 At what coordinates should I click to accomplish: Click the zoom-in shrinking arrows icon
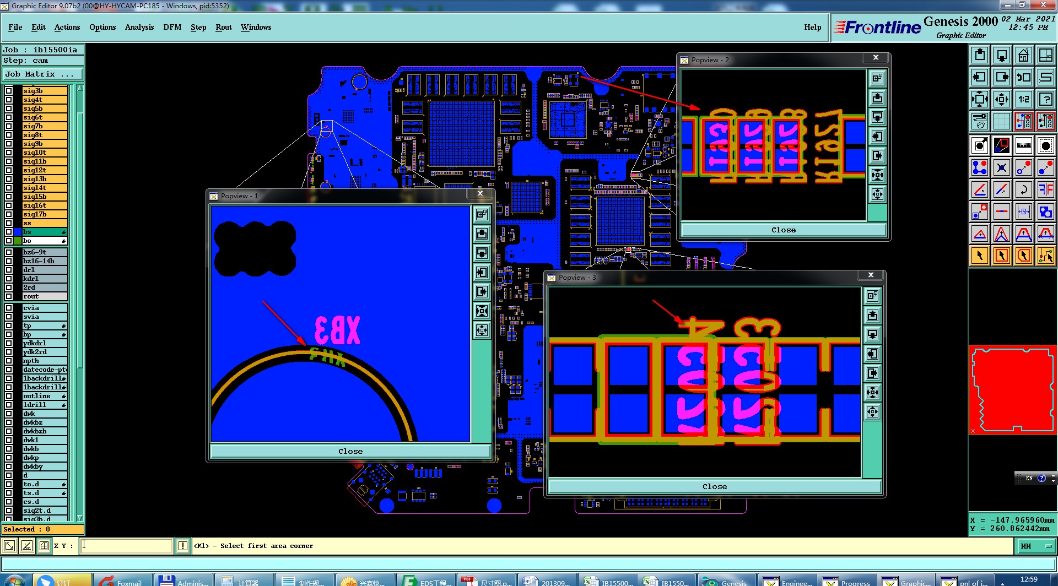1001,99
